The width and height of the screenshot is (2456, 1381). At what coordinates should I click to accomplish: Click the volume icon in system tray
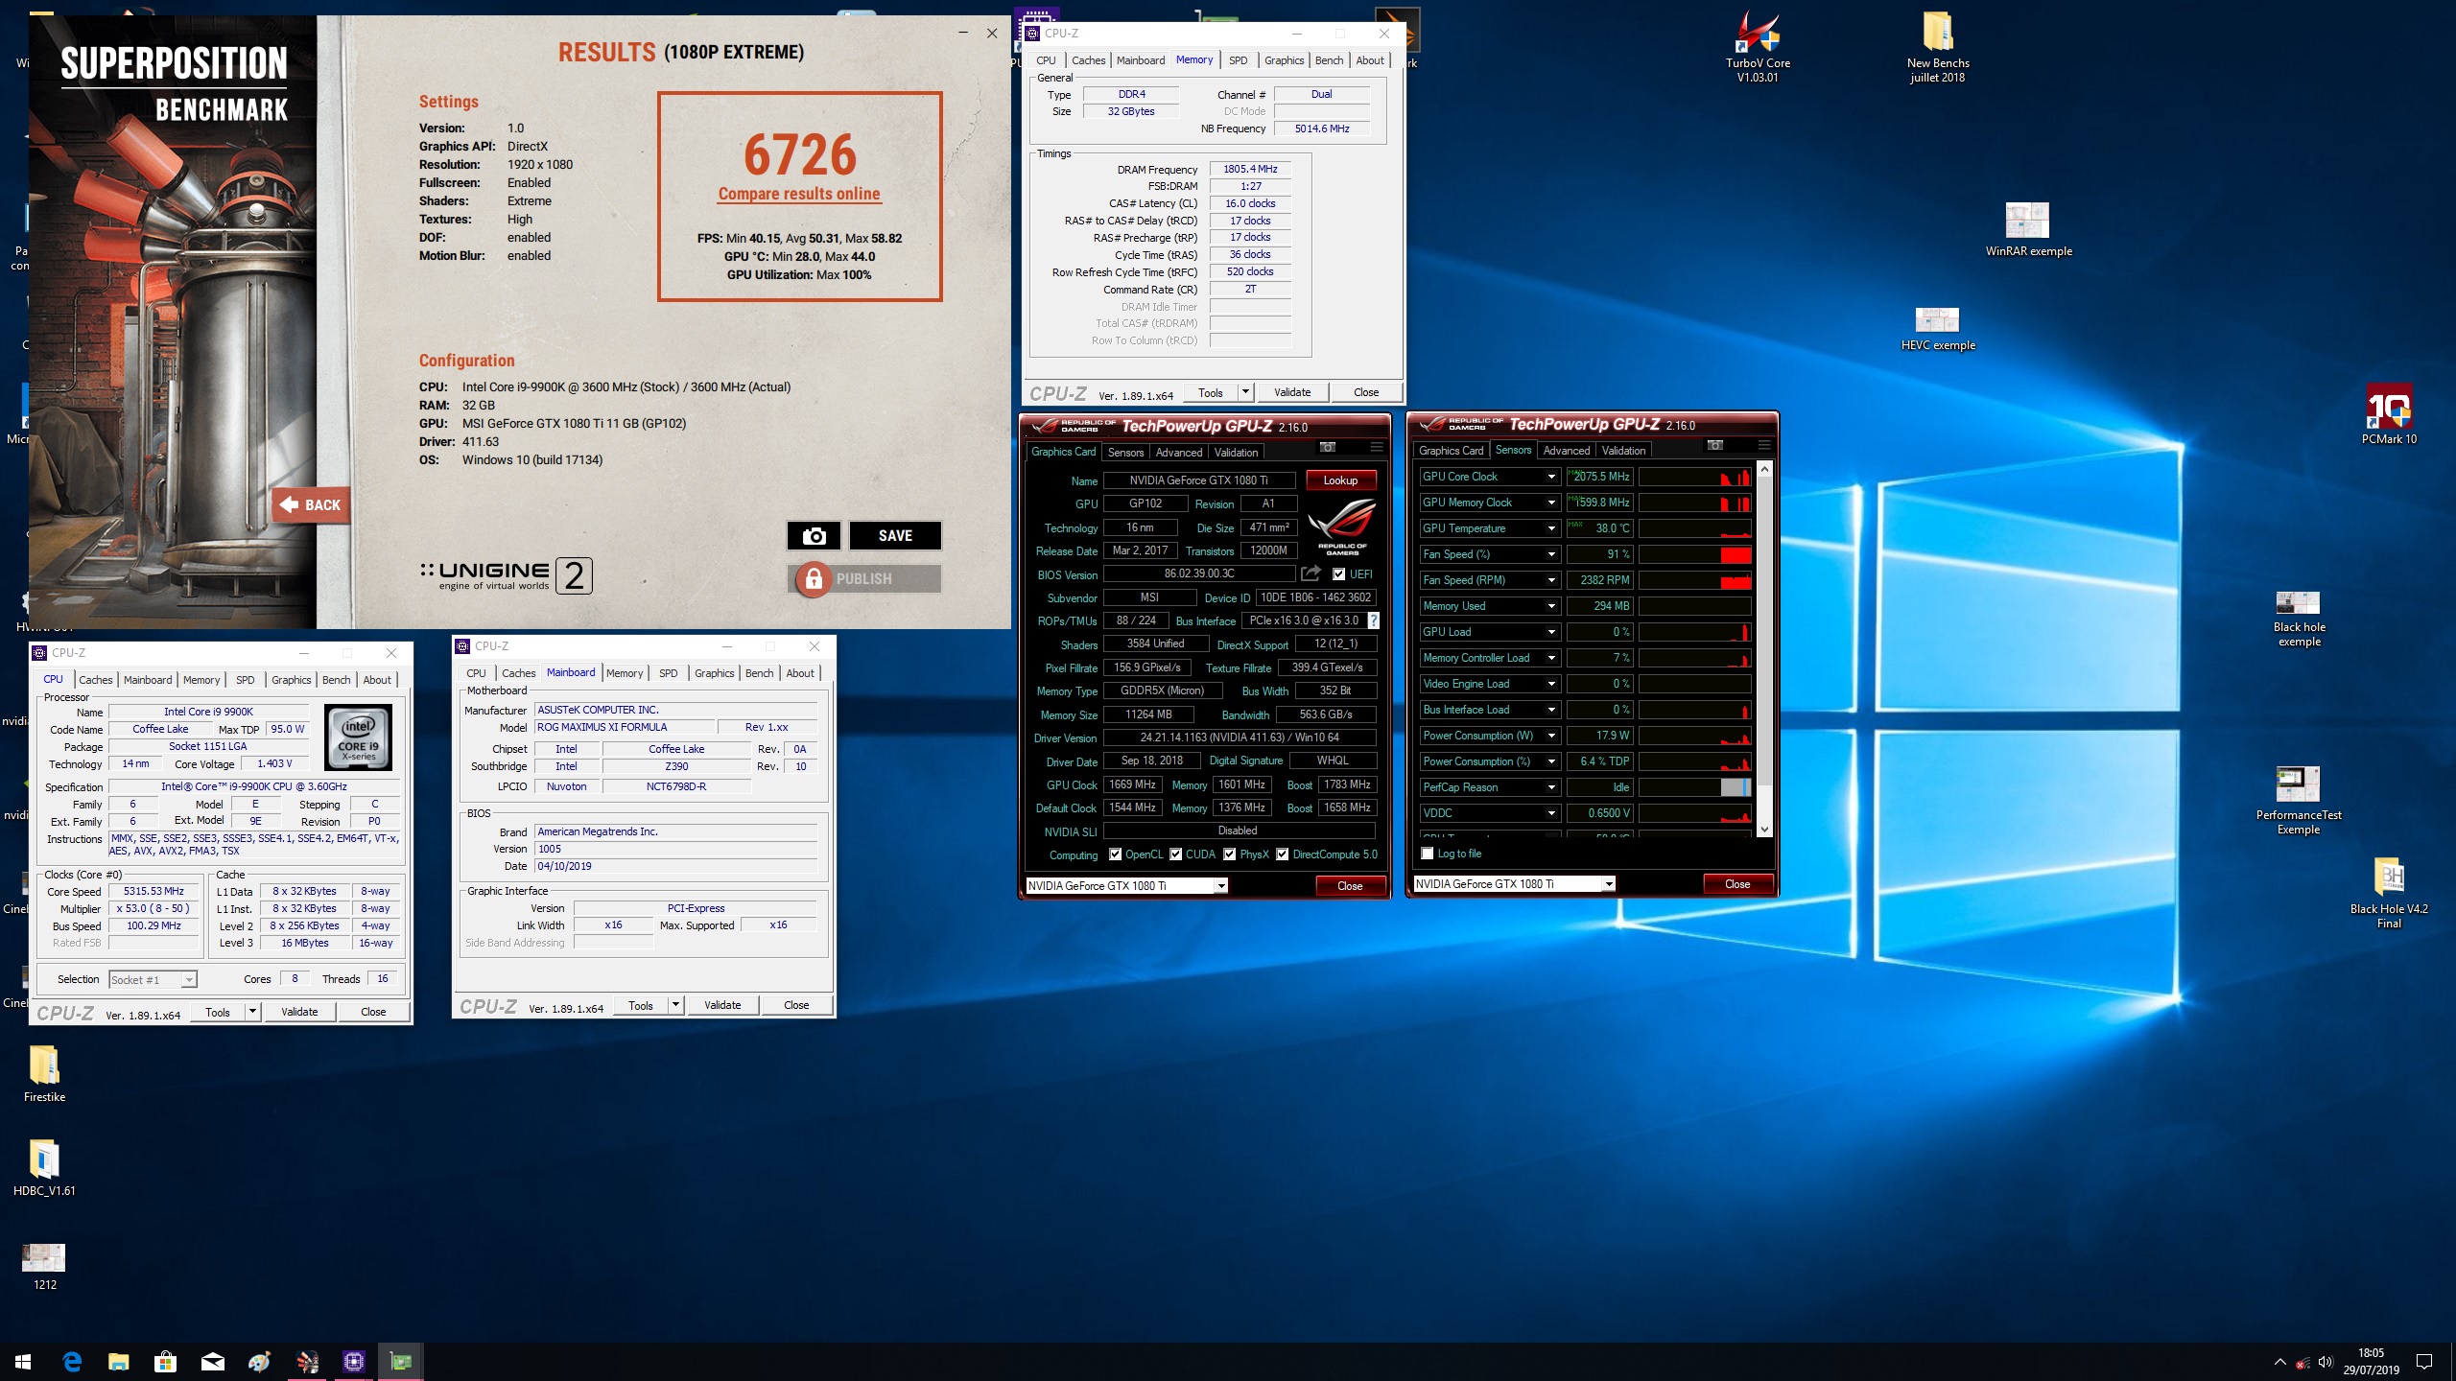[x=2326, y=1362]
